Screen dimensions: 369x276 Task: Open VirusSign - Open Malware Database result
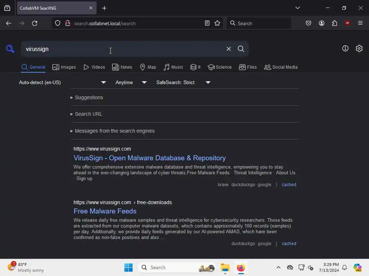pos(150,158)
